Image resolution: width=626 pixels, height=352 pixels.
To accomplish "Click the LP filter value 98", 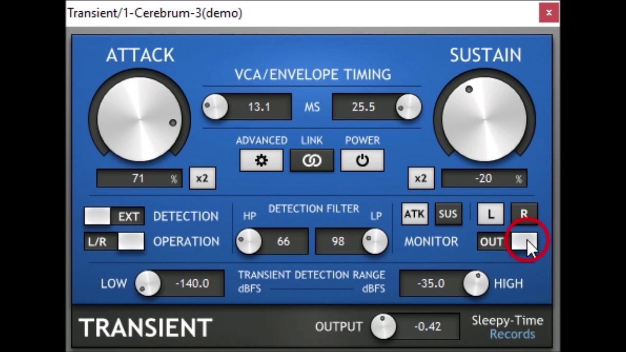I will coord(338,242).
